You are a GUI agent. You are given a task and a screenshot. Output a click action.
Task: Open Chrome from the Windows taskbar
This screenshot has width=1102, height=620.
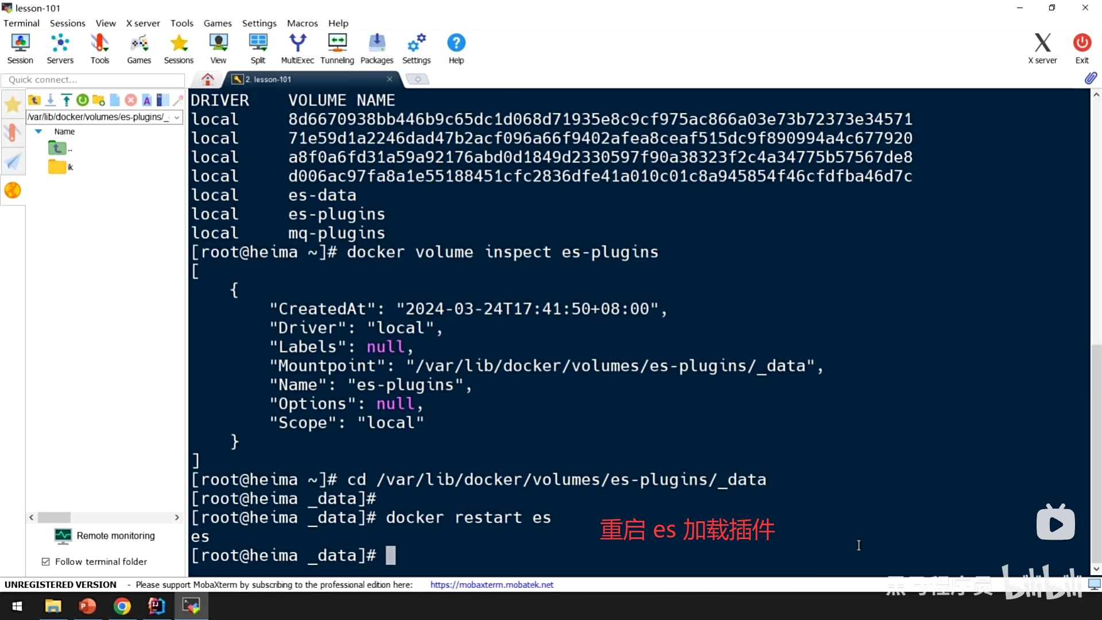122,606
